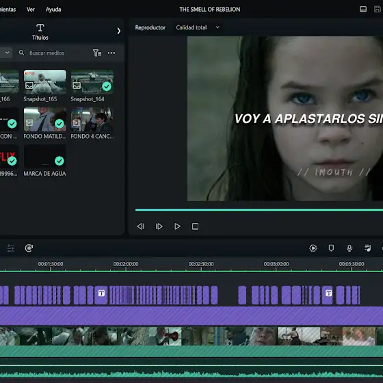Open the timeline adjustment sliders icon

coord(10,248)
